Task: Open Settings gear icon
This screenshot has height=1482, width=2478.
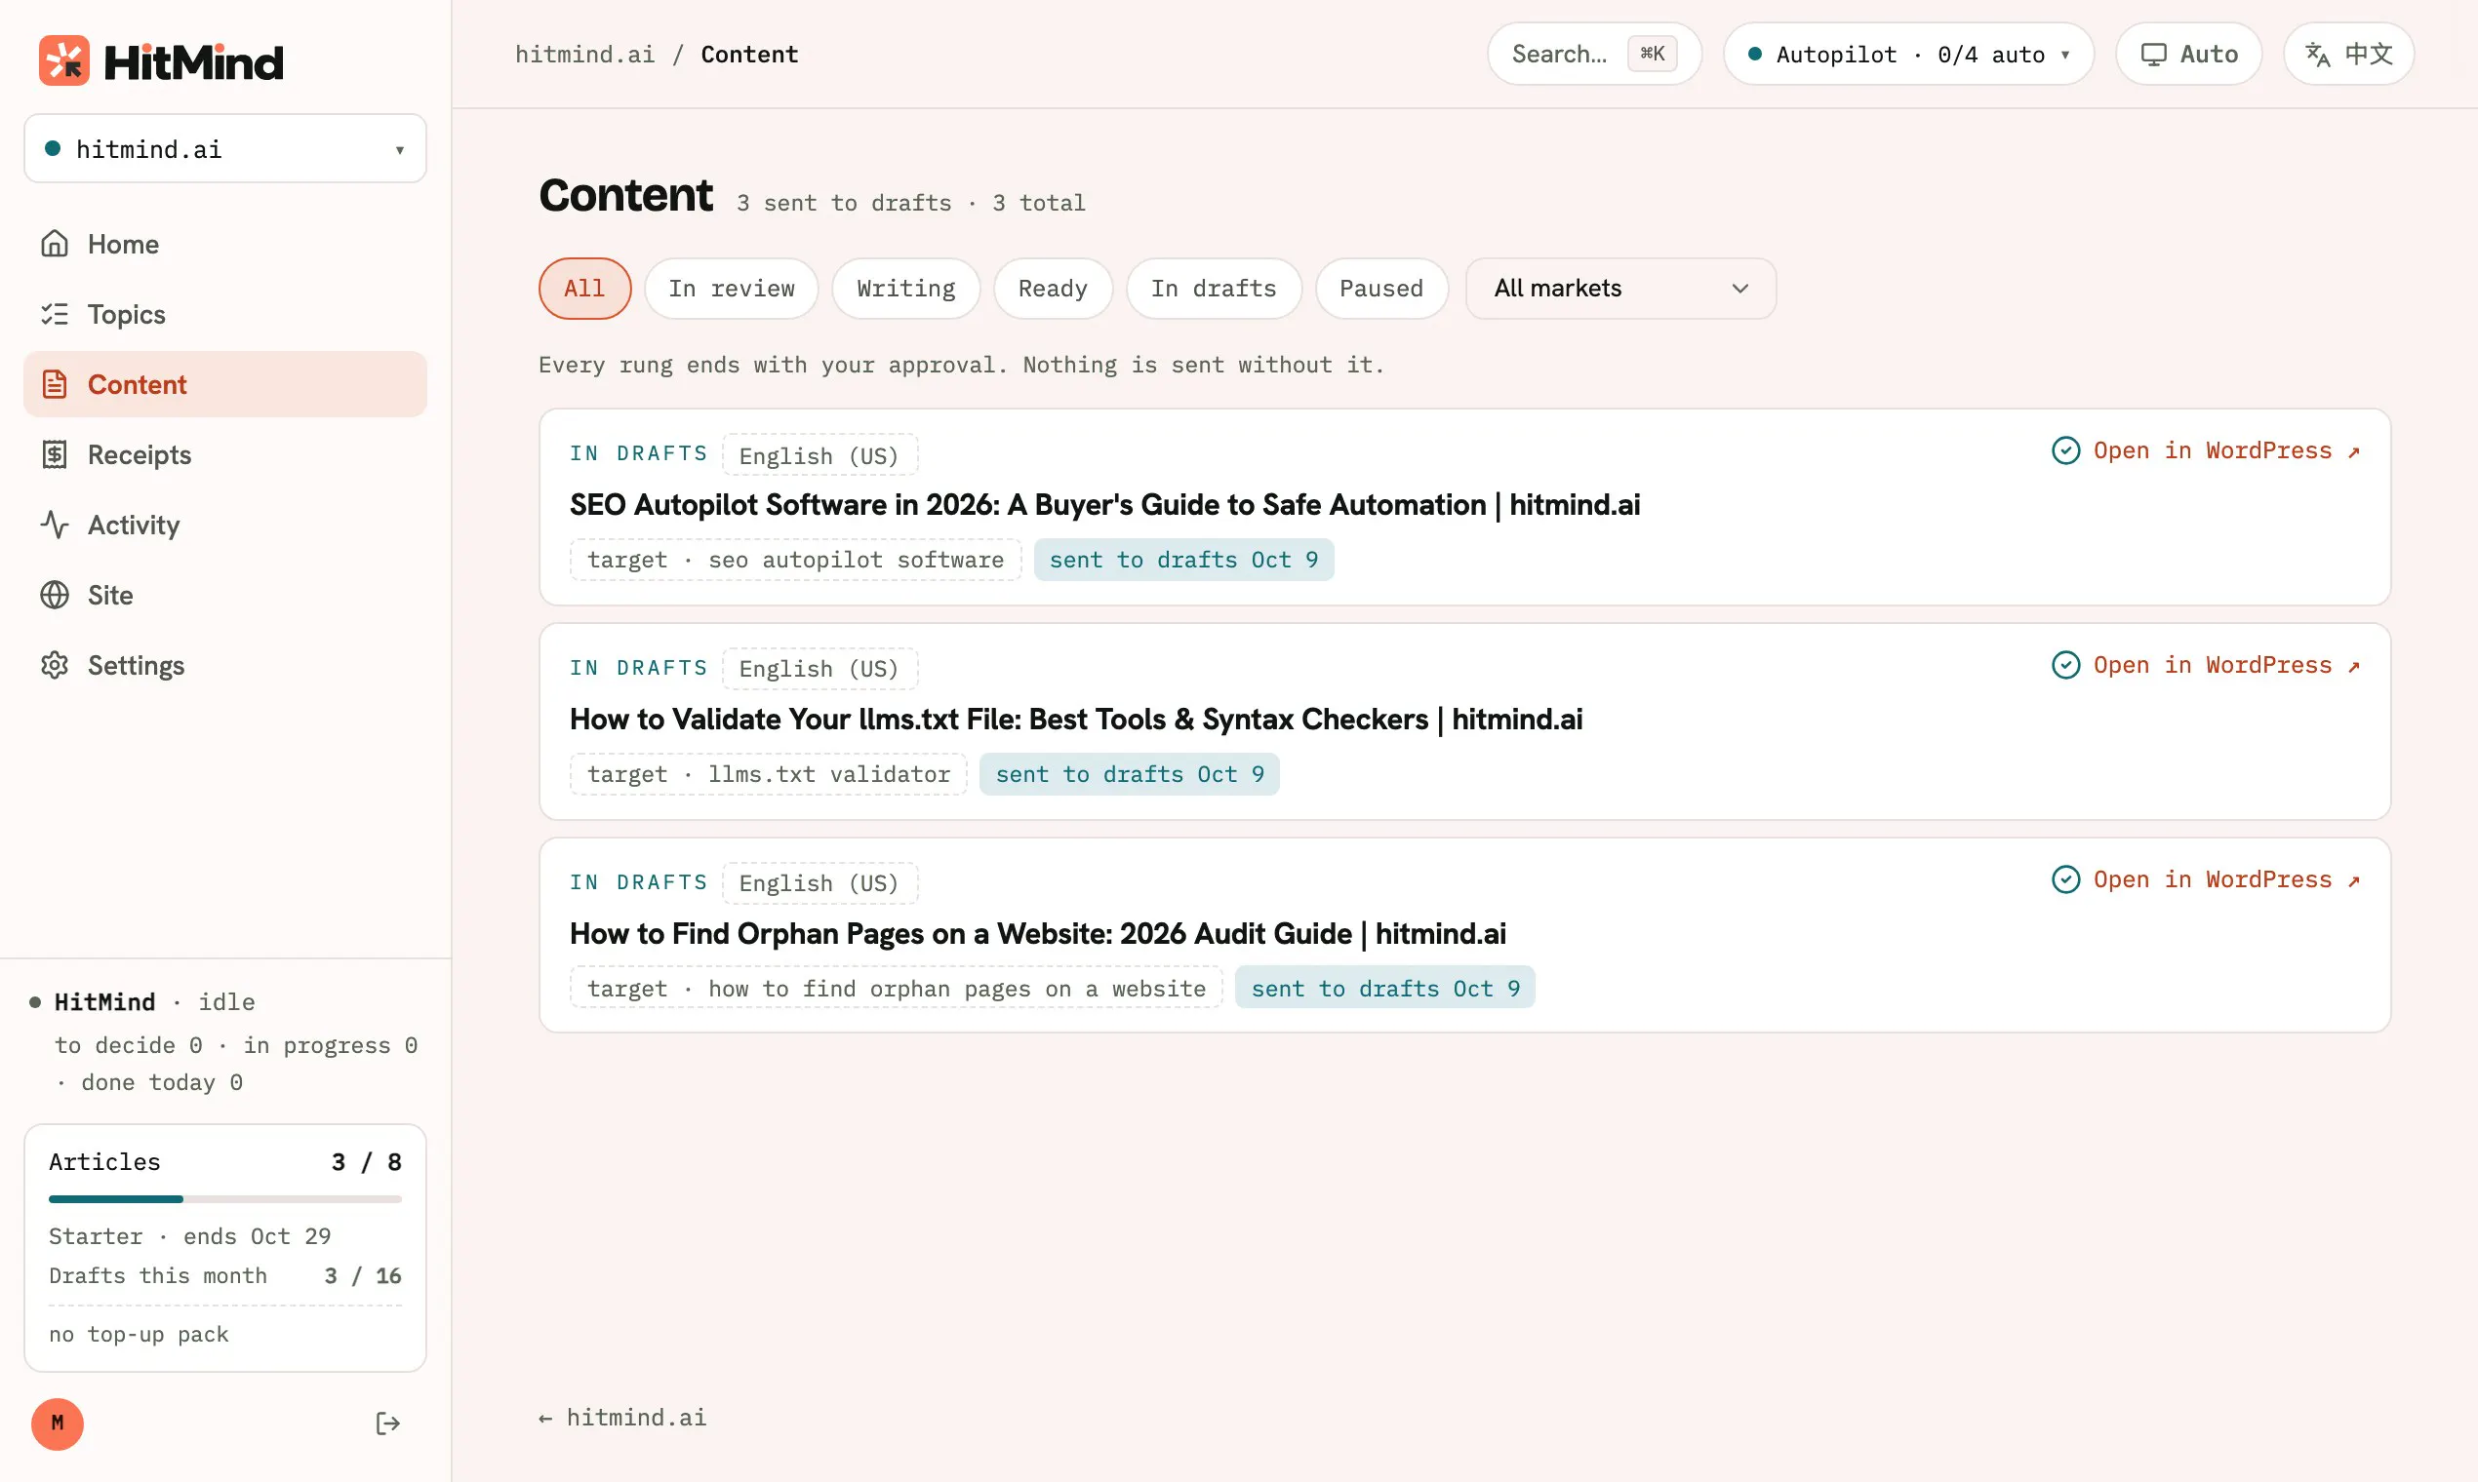Action: tap(55, 665)
